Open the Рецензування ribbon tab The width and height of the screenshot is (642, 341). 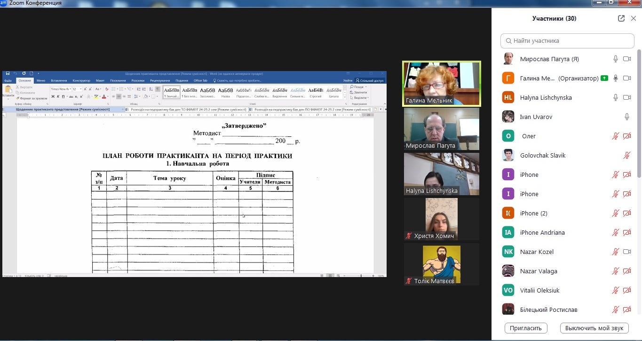(x=159, y=80)
